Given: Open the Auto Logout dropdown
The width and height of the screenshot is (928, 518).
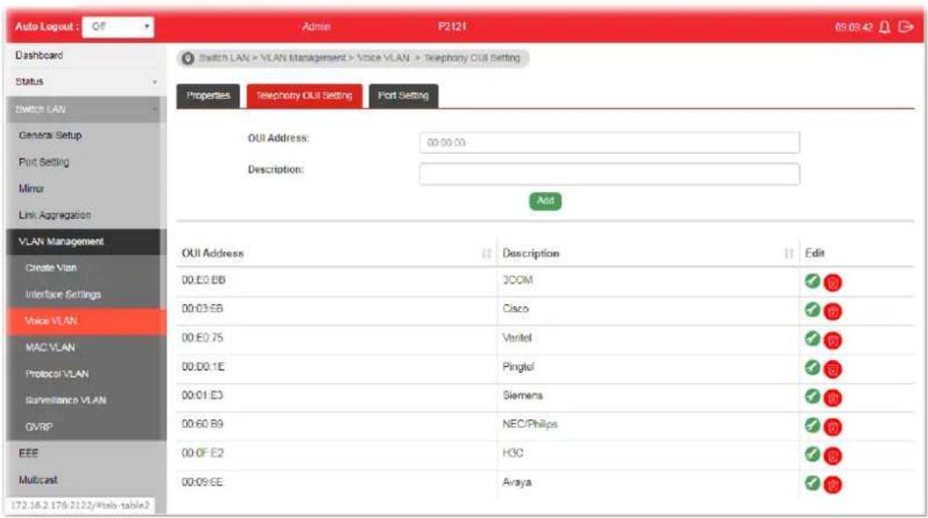Looking at the screenshot, I should tap(118, 26).
